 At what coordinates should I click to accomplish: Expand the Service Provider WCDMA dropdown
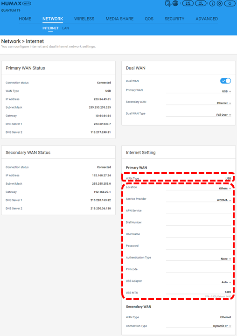point(198,200)
